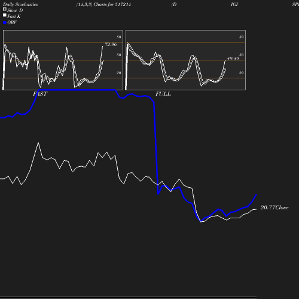Click the Fast K legend swatch
This screenshot has height=299, width=299.
click(5, 15)
